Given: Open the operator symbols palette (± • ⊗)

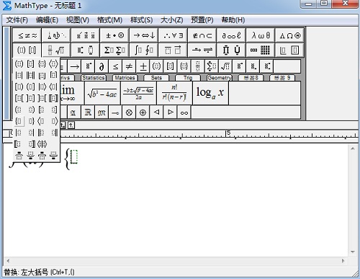Looking at the screenshot, I should (114, 35).
